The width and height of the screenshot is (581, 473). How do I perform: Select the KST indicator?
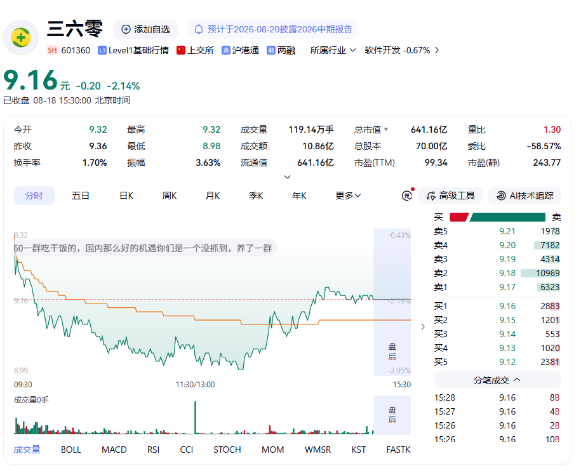[x=359, y=450]
